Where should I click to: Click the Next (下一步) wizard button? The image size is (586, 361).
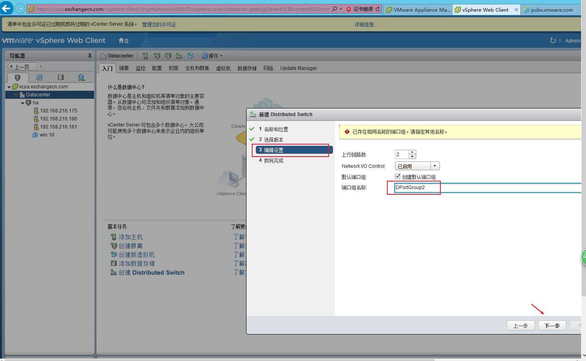552,326
